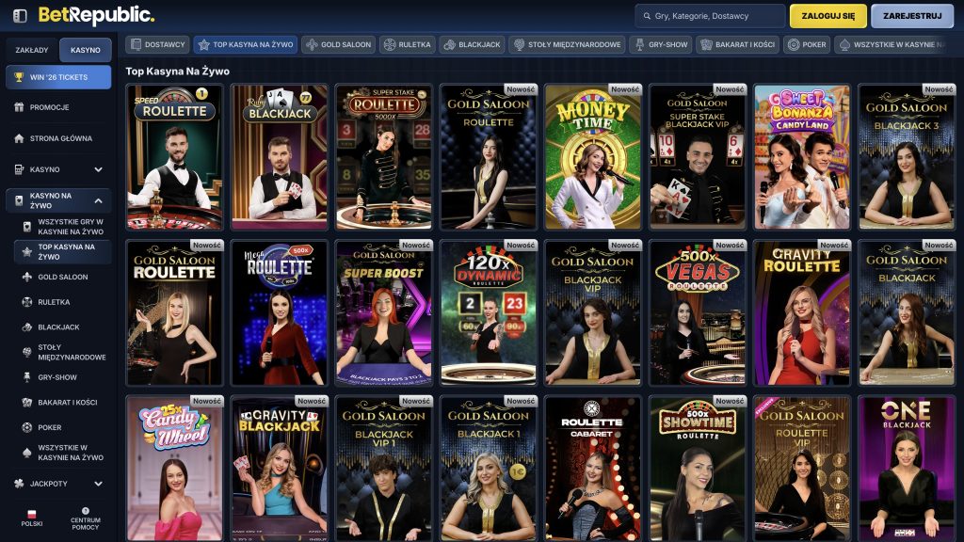The image size is (964, 542).
Task: Open the Speed Roulette game tile
Action: point(174,157)
